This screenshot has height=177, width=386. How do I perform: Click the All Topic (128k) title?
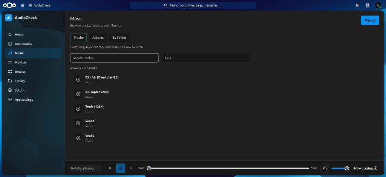point(97,92)
